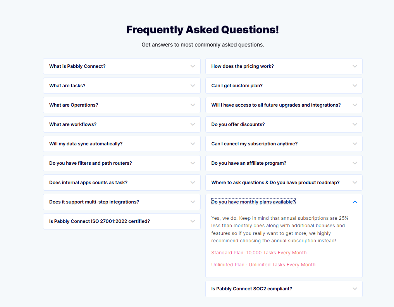Expand the ISO 27001:2022 certified question
The width and height of the screenshot is (394, 307).
pos(99,221)
